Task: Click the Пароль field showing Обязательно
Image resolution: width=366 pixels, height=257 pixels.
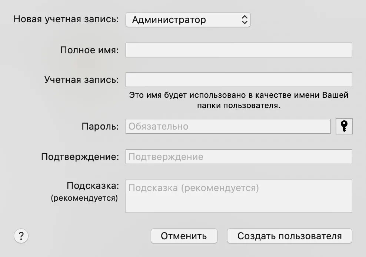Action: click(x=228, y=126)
